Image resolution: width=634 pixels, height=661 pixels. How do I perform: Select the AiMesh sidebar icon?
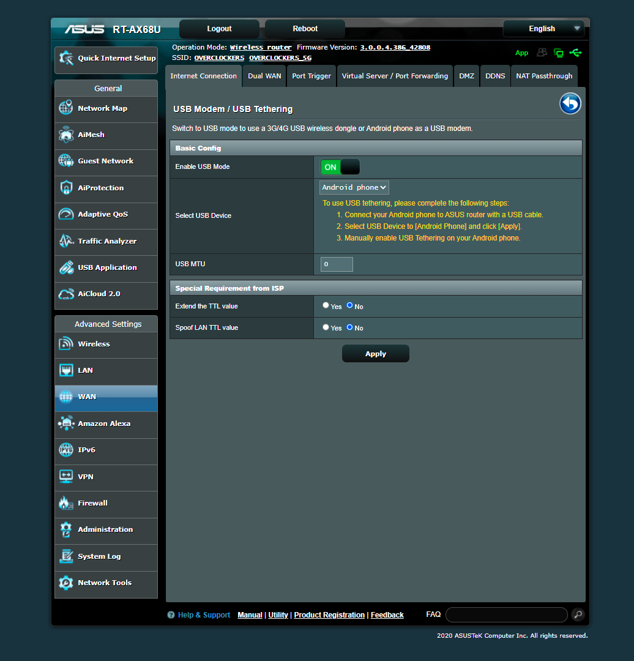tap(66, 135)
